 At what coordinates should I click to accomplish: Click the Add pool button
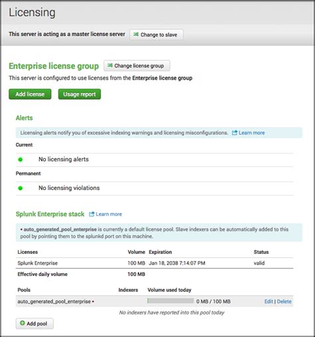click(35, 324)
